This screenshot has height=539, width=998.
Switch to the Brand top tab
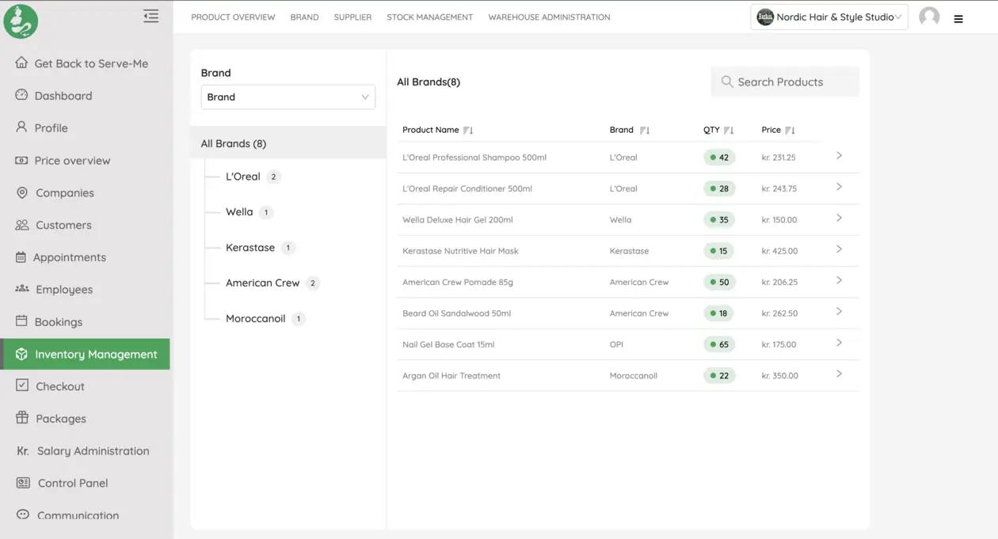point(304,17)
